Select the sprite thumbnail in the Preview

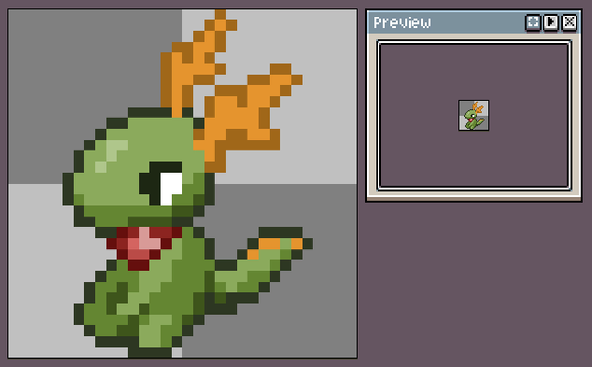click(474, 116)
